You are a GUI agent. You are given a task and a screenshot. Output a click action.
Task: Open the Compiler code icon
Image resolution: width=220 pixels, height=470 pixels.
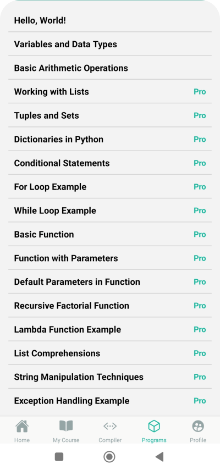(x=110, y=426)
